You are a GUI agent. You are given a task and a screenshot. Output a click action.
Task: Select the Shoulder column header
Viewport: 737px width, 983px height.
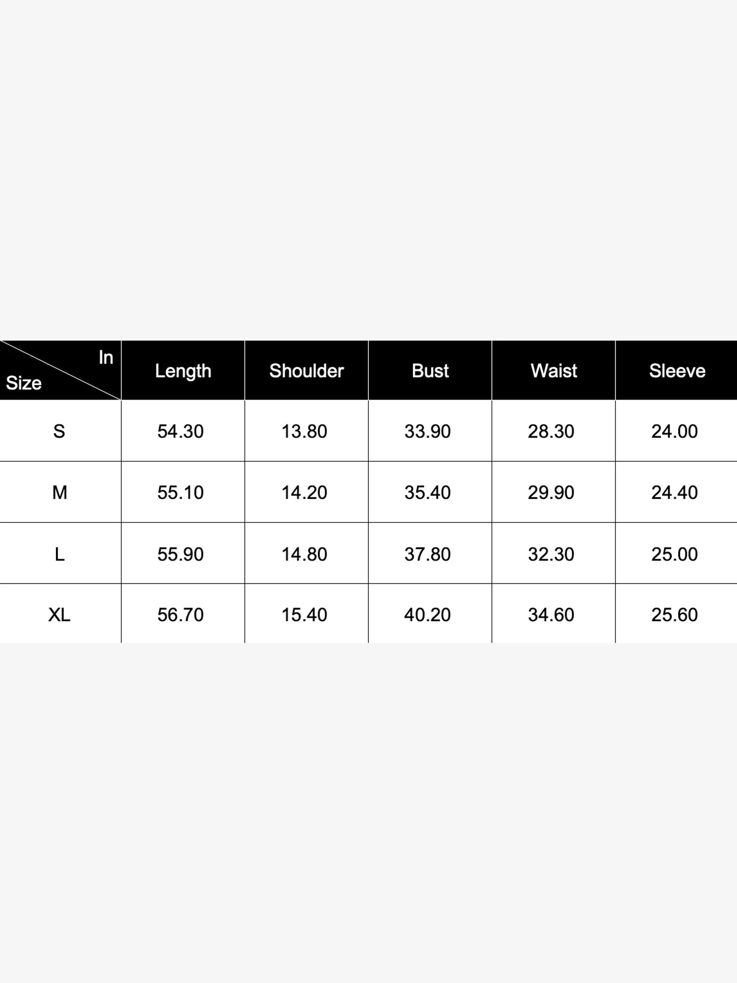pos(306,371)
